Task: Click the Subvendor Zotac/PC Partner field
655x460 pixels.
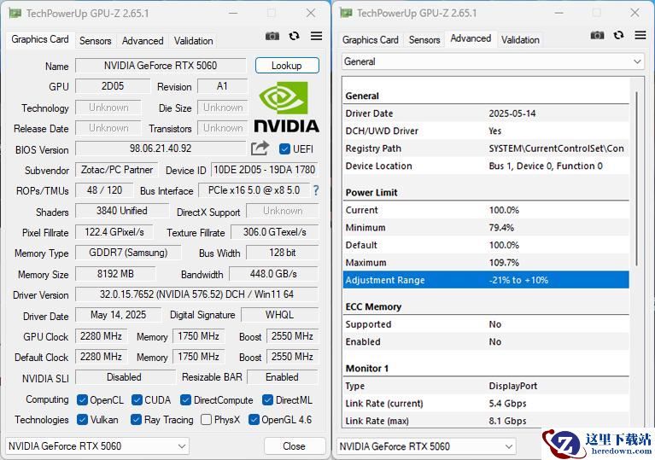Action: (x=116, y=170)
